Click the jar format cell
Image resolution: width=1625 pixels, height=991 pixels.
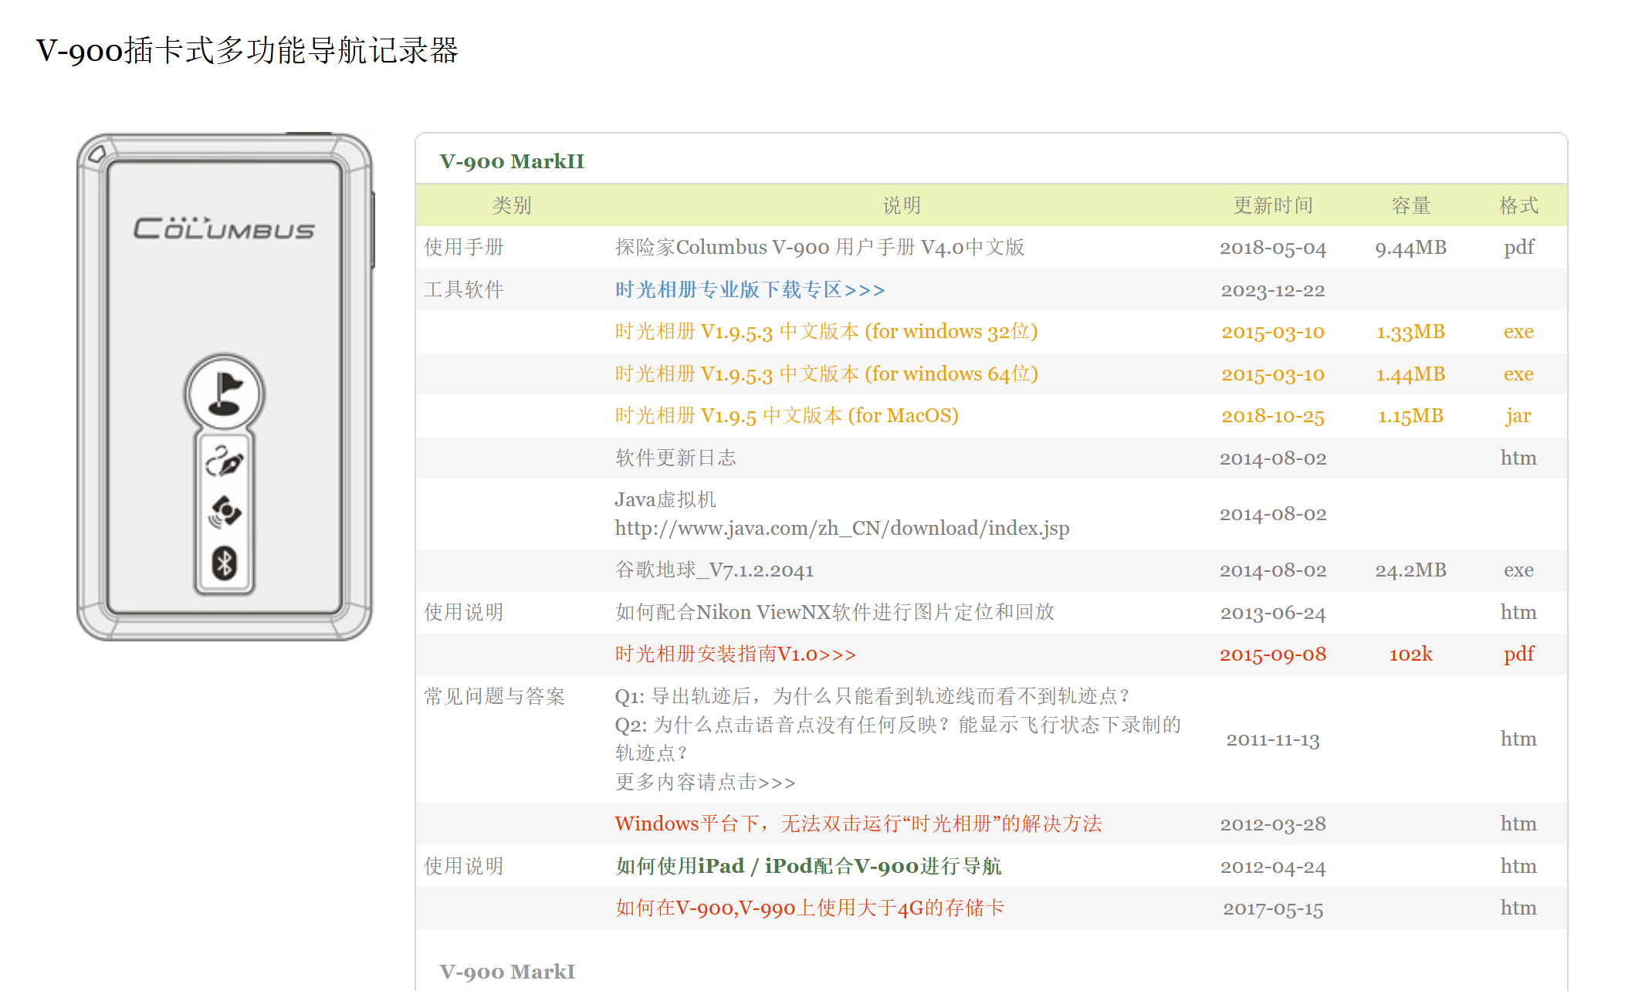pos(1518,416)
